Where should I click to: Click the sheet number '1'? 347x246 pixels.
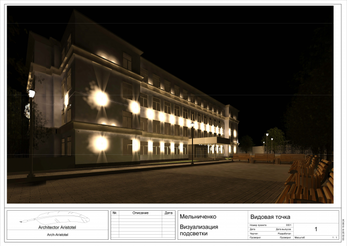[316, 229]
